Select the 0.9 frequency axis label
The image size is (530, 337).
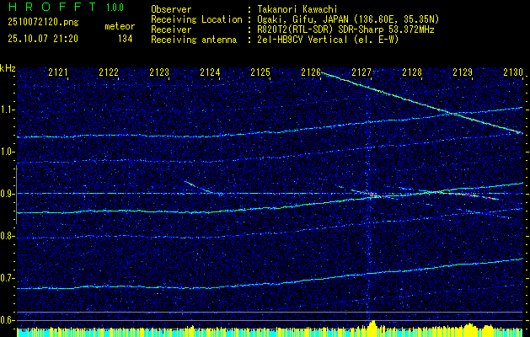point(8,194)
